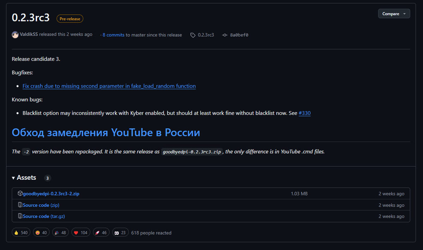Screen dimensions: 423x250
Task: View 8 commits since this release
Action: 114,35
